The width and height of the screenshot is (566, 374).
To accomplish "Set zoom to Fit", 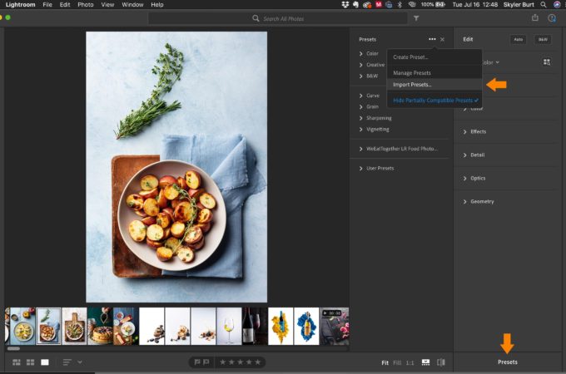I will 385,363.
